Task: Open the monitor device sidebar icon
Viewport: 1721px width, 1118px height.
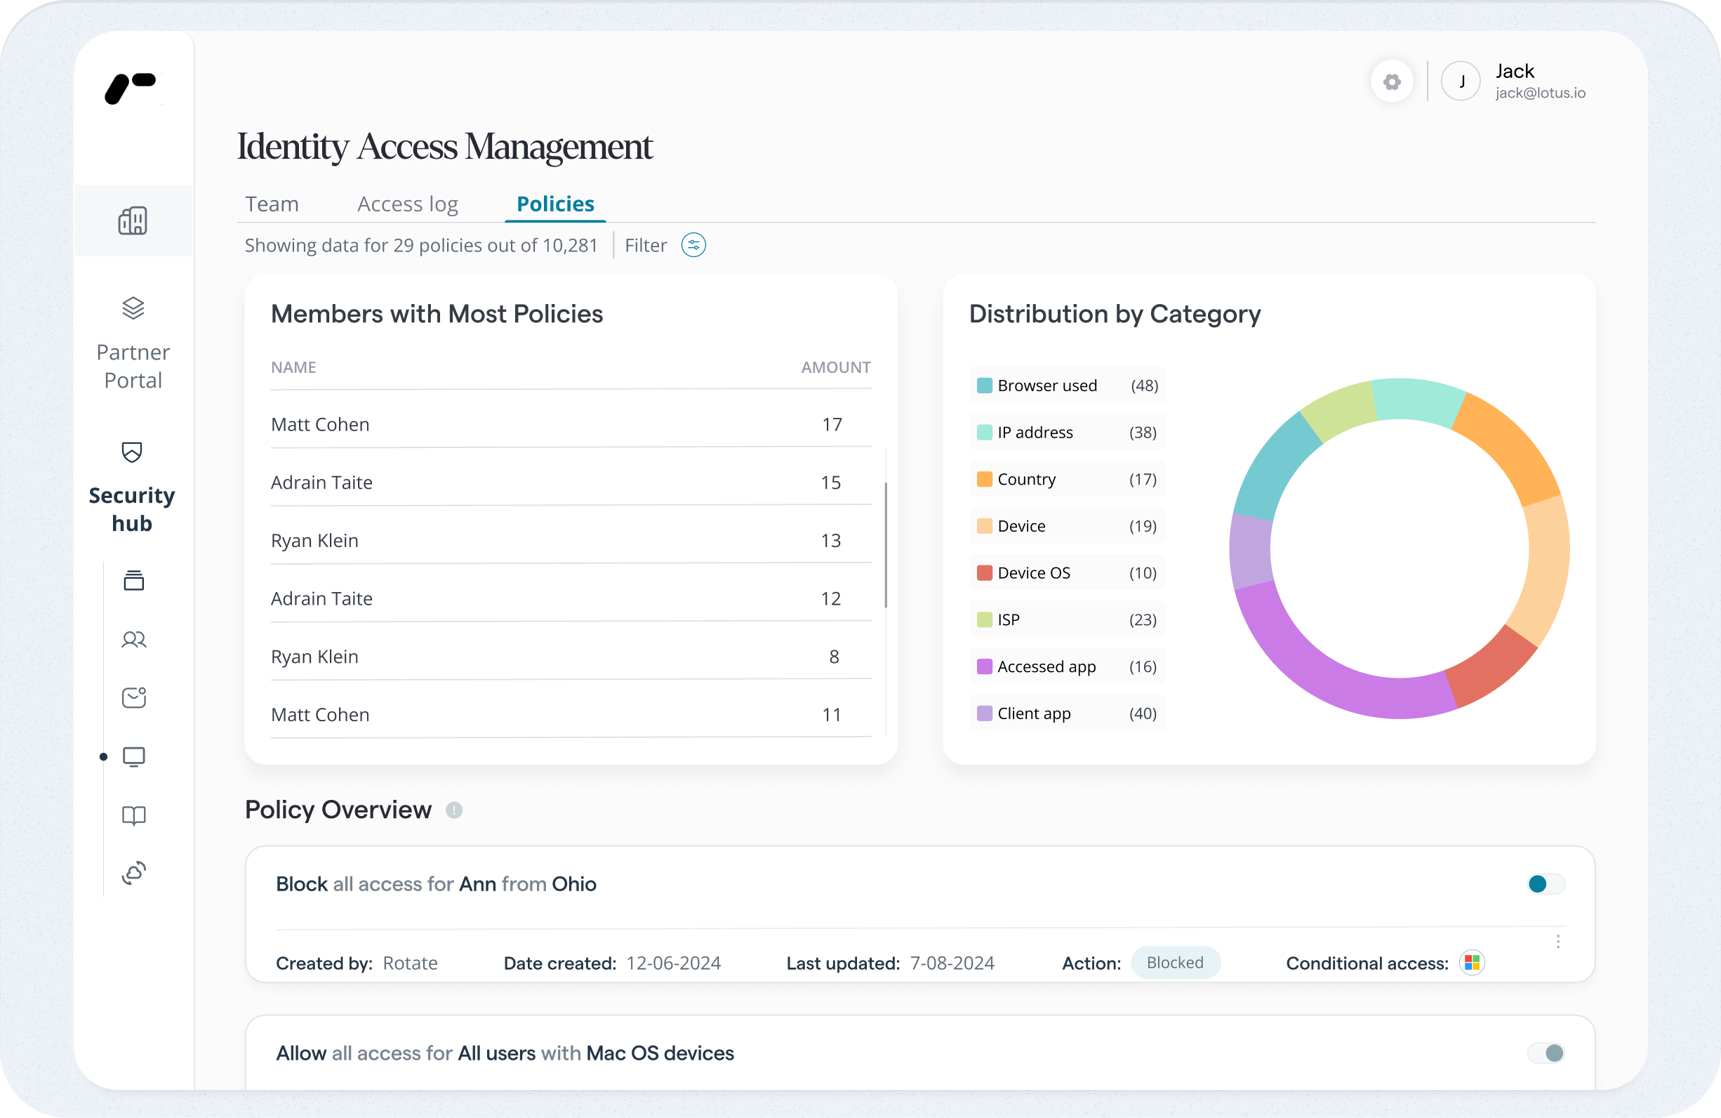Action: click(134, 757)
